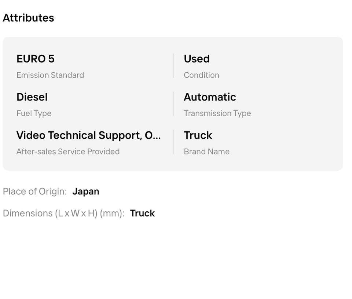Click the Emission Standard label

click(x=50, y=75)
